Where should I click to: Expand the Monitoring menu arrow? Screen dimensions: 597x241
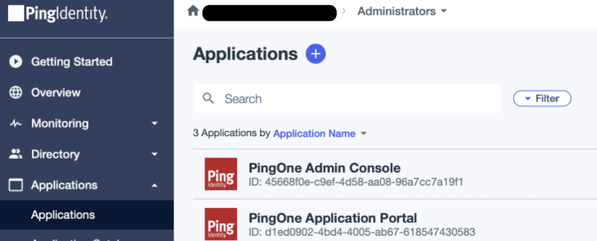155,123
